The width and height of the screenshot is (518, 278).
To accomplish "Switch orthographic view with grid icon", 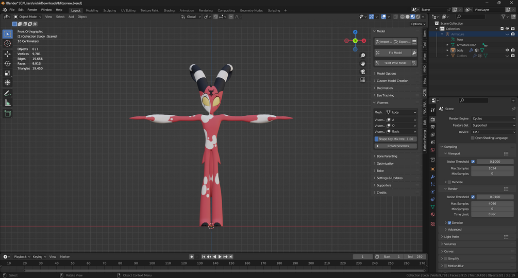I will [x=363, y=80].
